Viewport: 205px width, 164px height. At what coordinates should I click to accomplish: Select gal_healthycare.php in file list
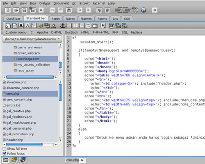tap(20, 123)
